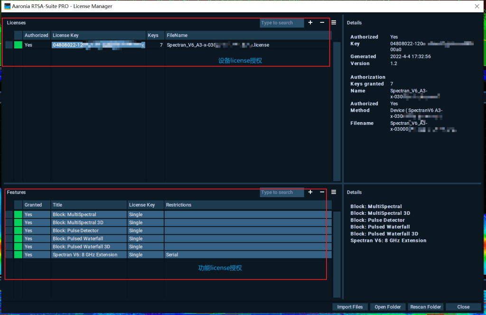The image size is (486, 315).
Task: Sort licenses by License Key column header
Action: pyautogui.click(x=98, y=35)
